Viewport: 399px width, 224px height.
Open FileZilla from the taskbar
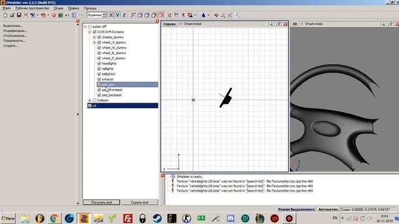click(128, 218)
